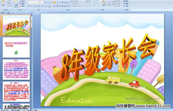
Task: Toggle Italic formatting
Action: [x=31, y=6]
